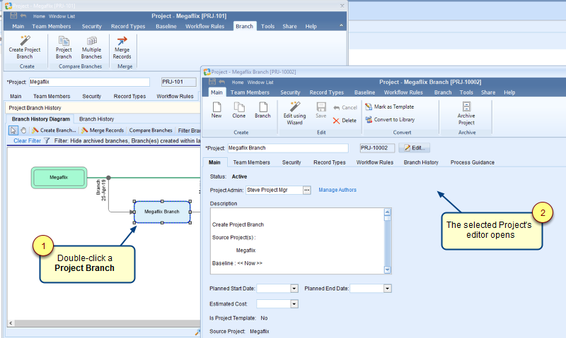The width and height of the screenshot is (566, 338).
Task: Click the disabled Save ribbon icon
Action: pyautogui.click(x=321, y=107)
